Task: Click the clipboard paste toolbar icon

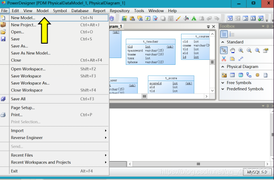Action: coord(132,18)
